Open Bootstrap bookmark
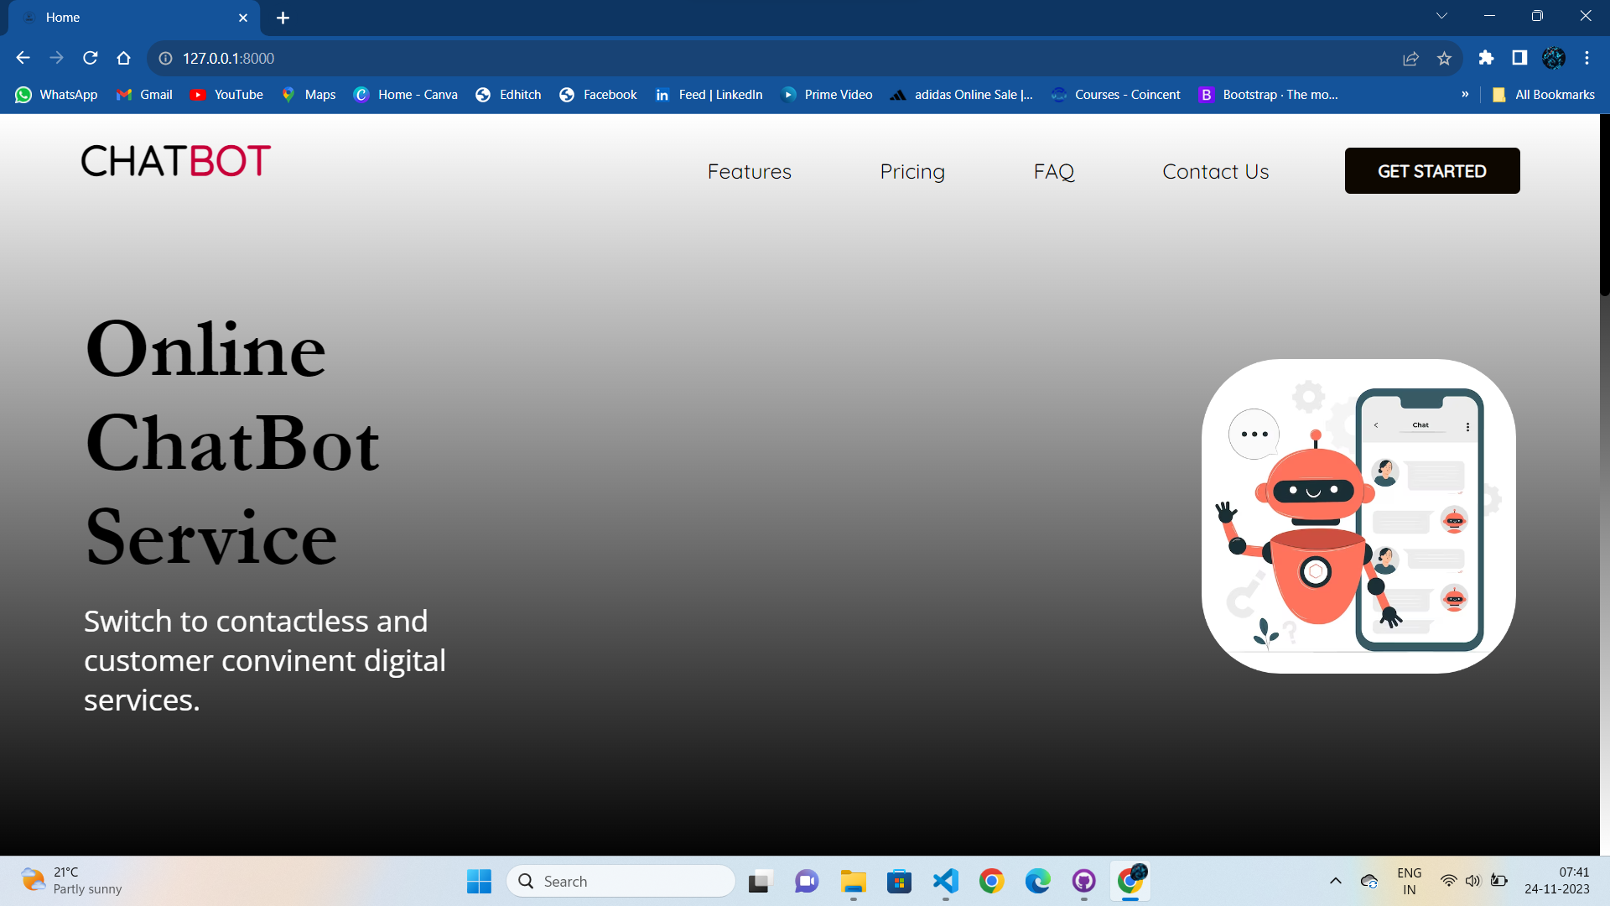Viewport: 1610px width, 906px height. click(x=1269, y=95)
